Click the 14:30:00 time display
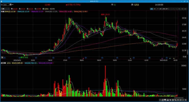The width and height of the screenshot is (189, 102). point(159,5)
